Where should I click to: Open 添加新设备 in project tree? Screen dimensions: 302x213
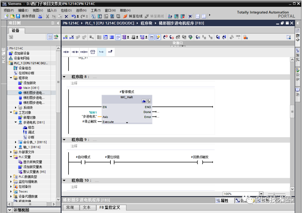[x=22, y=53]
